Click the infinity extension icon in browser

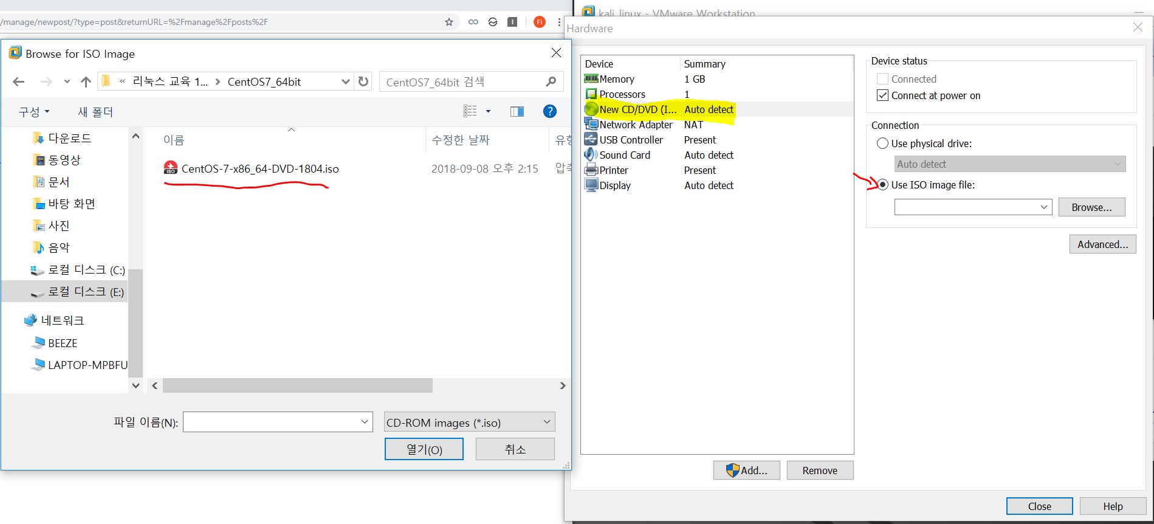[x=473, y=22]
